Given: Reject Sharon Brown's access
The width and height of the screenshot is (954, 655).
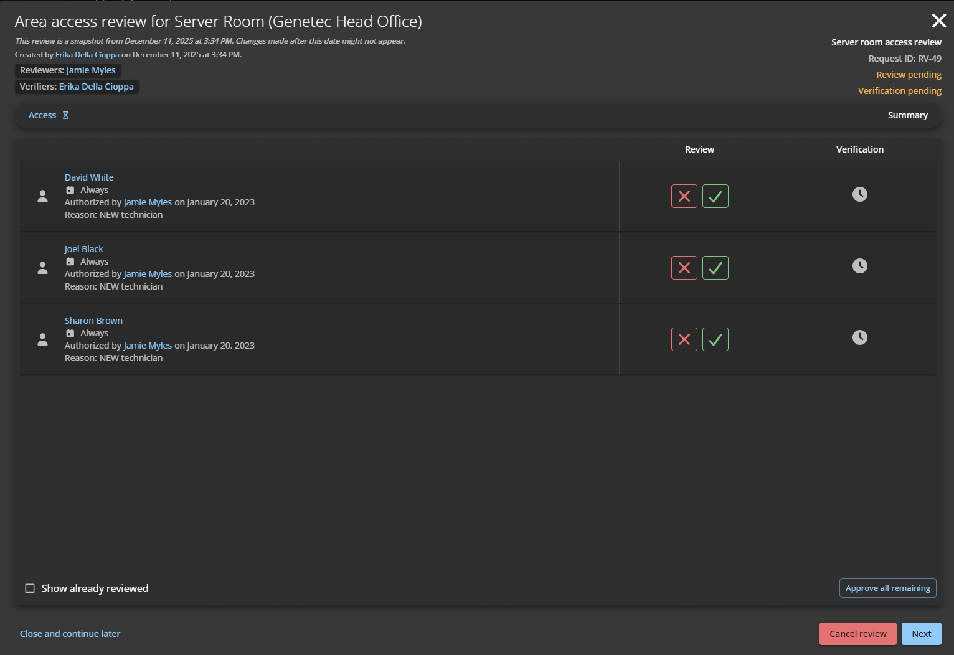Looking at the screenshot, I should click(x=684, y=339).
